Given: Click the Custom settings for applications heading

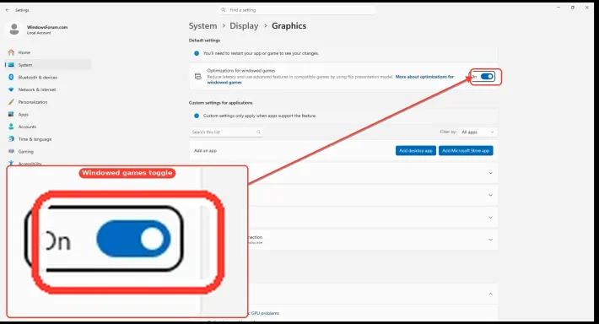Looking at the screenshot, I should (220, 103).
